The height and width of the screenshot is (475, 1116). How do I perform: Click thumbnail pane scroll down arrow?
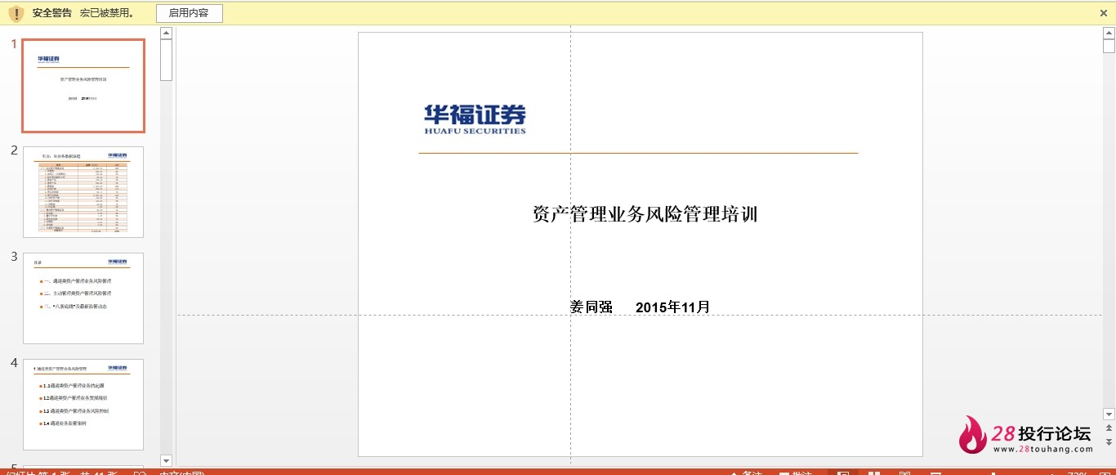click(x=167, y=460)
